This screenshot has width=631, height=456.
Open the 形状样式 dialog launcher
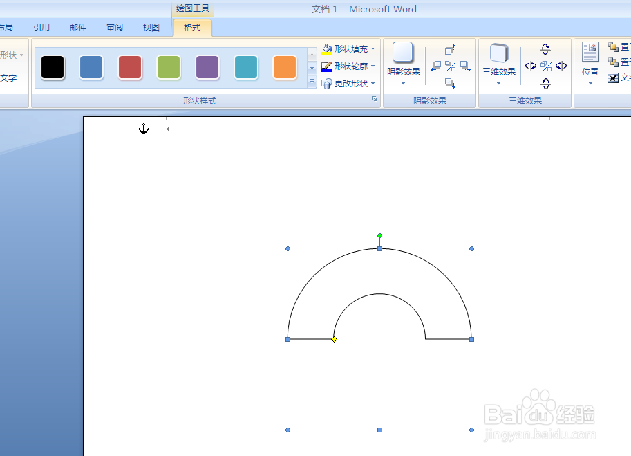[374, 98]
